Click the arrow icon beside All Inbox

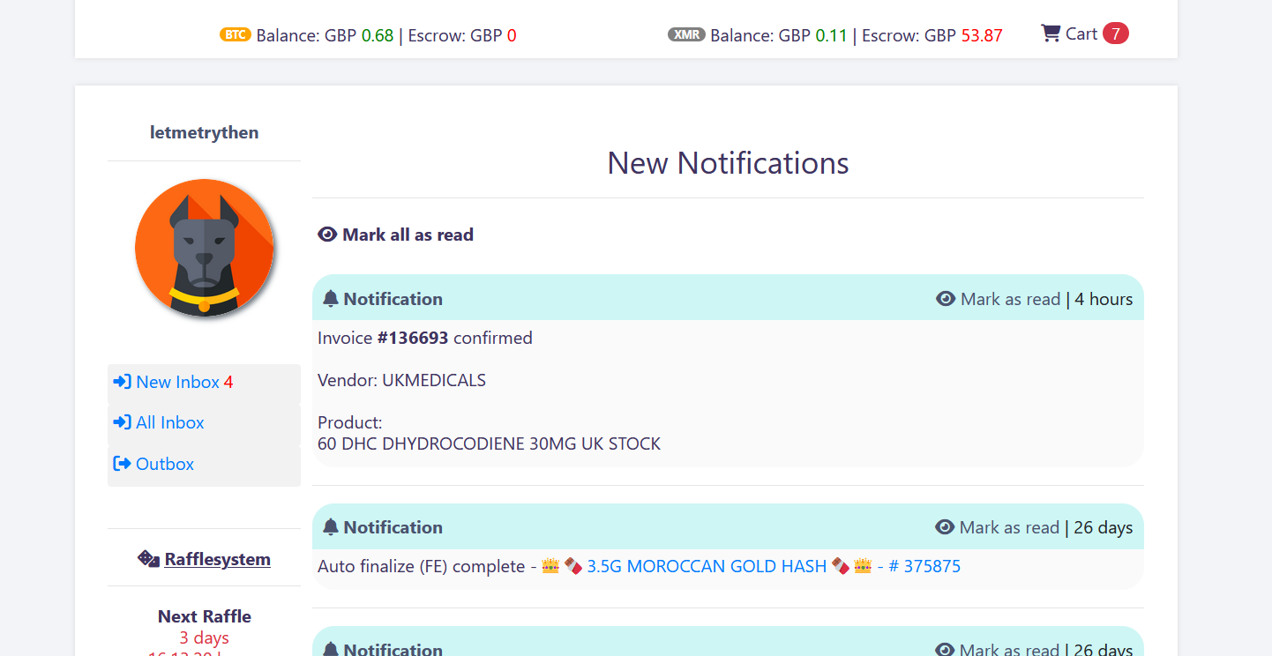point(122,422)
